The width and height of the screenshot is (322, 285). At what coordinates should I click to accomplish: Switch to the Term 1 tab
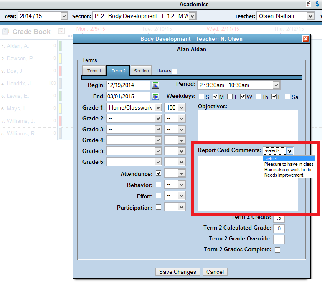click(94, 71)
